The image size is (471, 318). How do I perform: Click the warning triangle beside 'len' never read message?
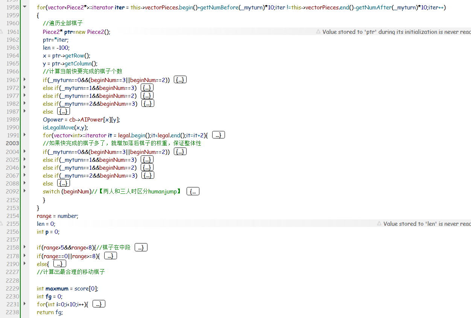(379, 224)
